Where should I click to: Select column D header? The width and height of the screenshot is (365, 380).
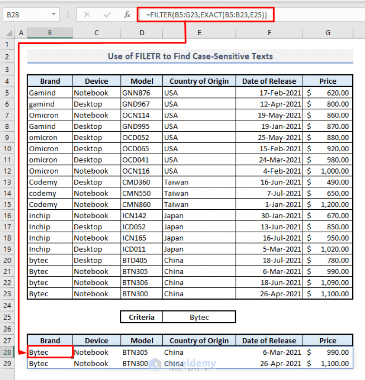coord(142,33)
